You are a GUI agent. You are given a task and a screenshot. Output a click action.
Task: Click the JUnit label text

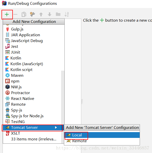pyautogui.click(x=16, y=52)
